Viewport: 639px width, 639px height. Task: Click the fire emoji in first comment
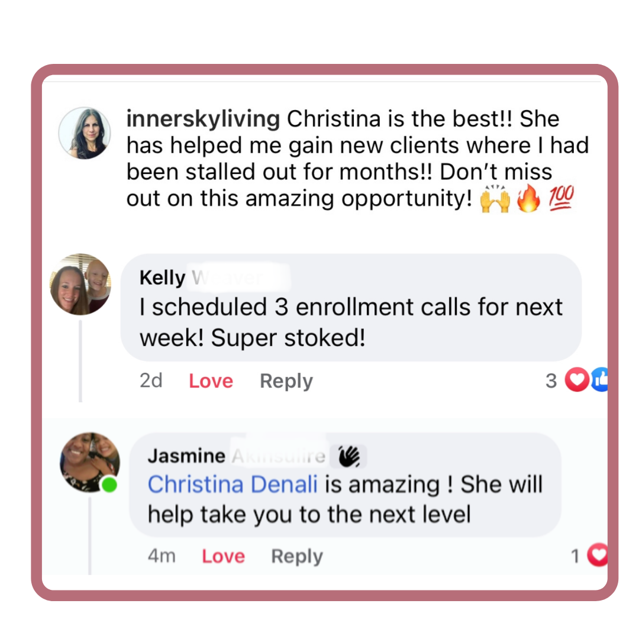(528, 198)
